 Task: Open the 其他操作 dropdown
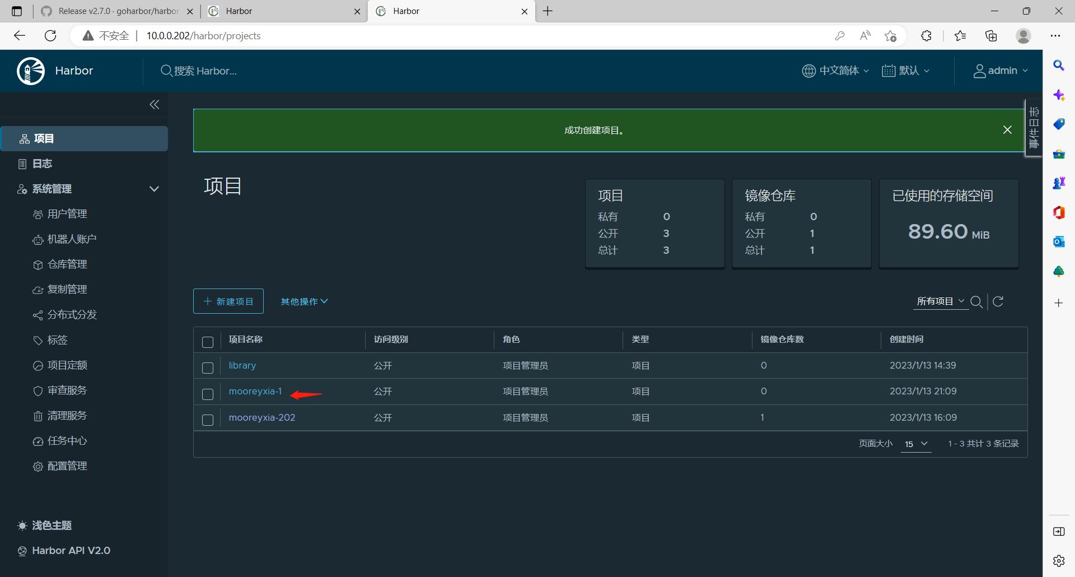(304, 301)
